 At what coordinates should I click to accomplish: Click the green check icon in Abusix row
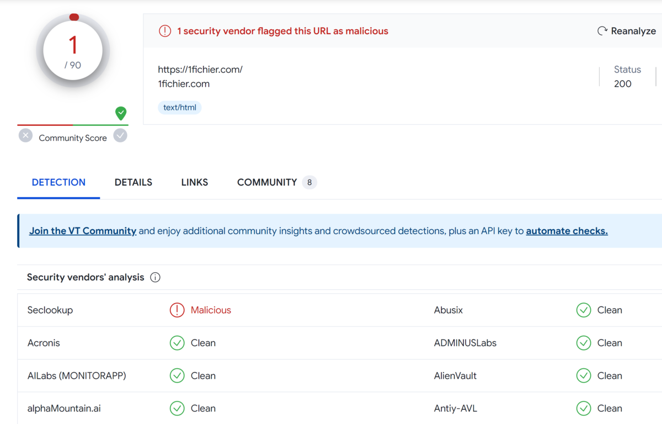(584, 310)
